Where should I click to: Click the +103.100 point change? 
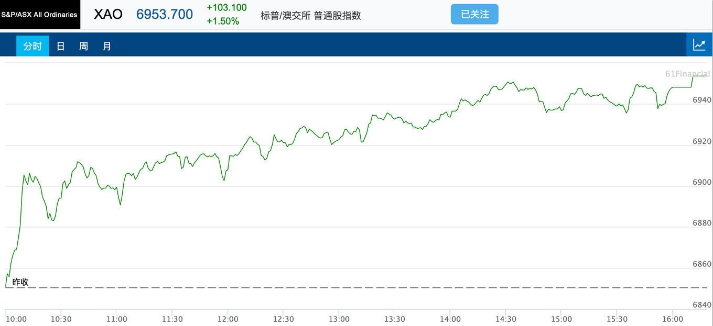[x=226, y=8]
